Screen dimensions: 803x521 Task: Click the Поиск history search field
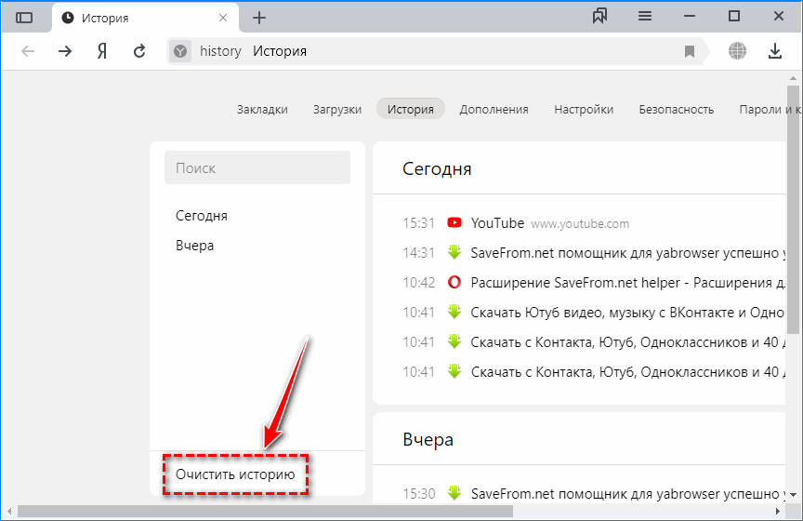pos(257,167)
